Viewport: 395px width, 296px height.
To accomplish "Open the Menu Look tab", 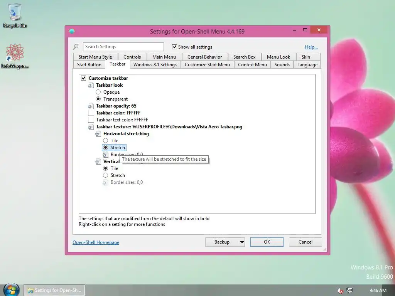I will 279,57.
